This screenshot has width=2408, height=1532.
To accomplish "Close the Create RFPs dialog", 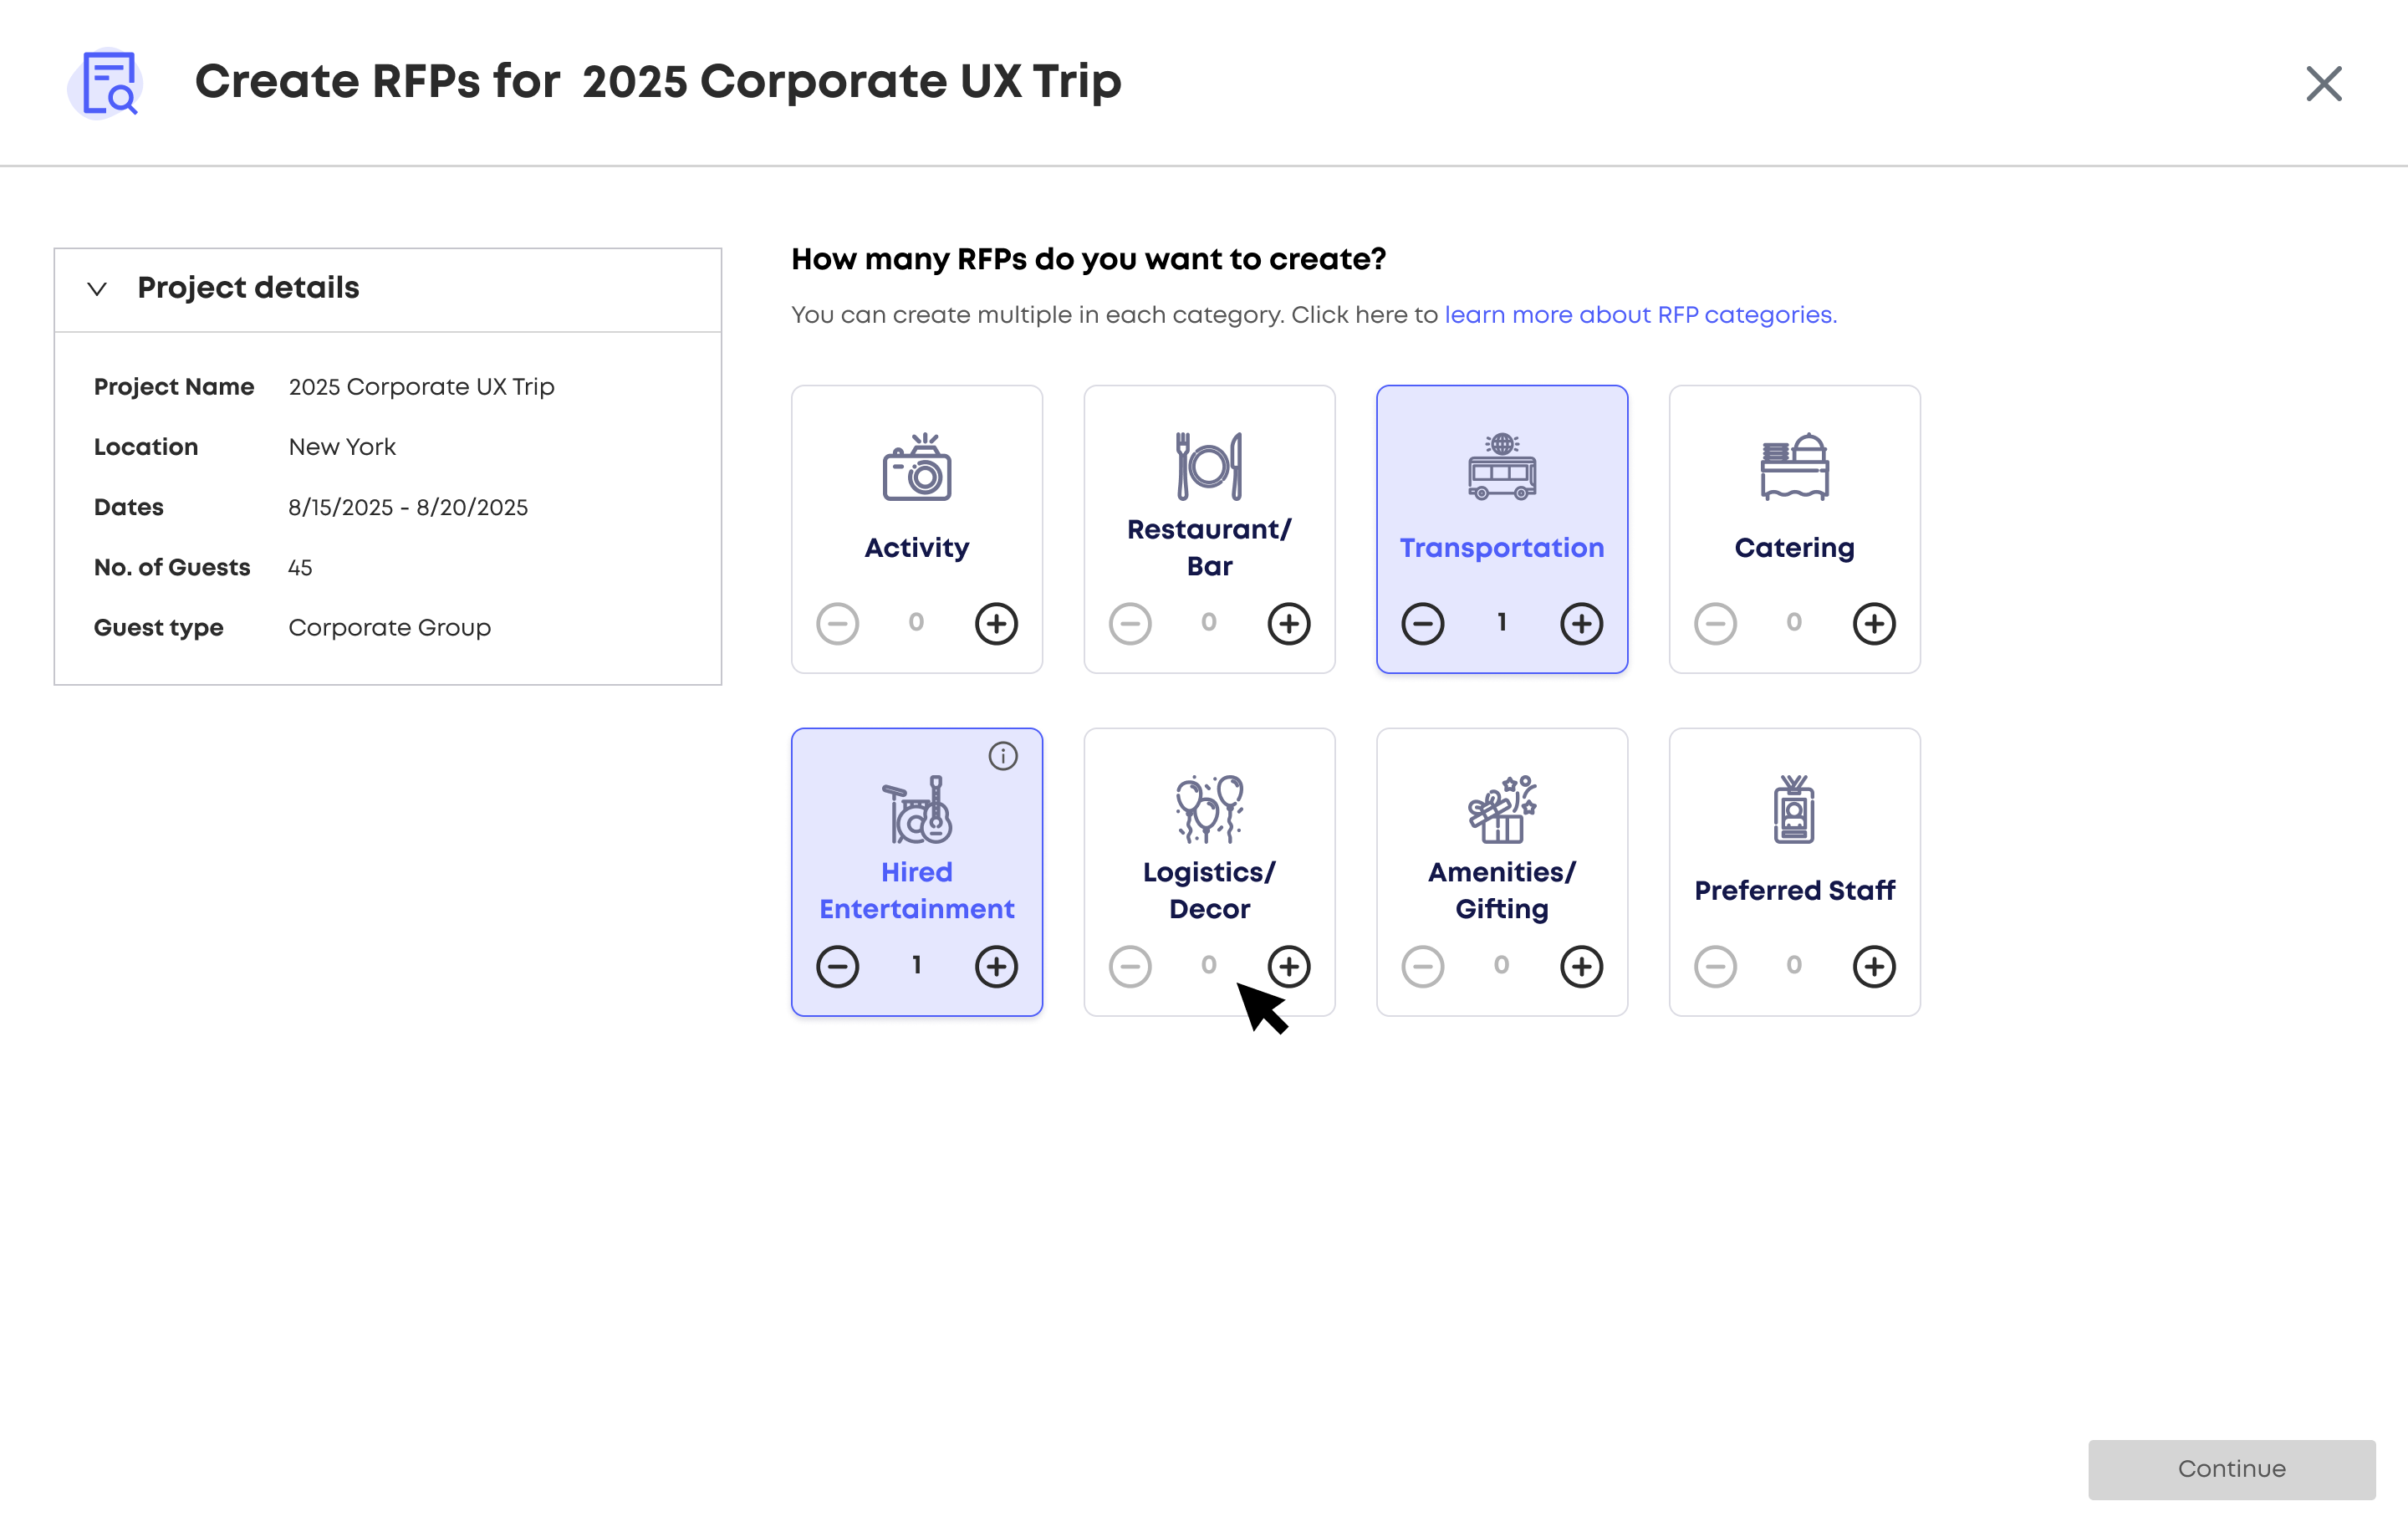I will coord(2324,84).
